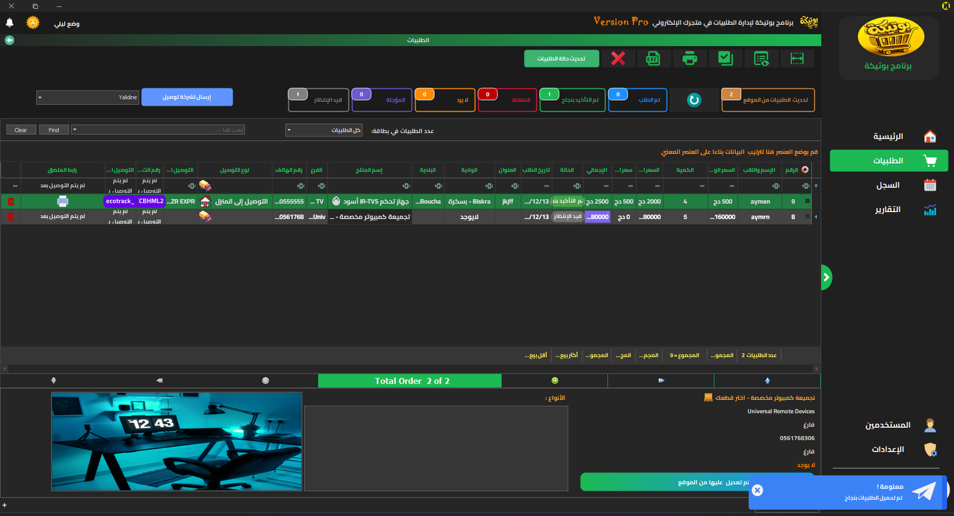Image resolution: width=954 pixels, height=516 pixels.
Task: Filter by قيد الإنتظار pending status
Action: point(319,100)
